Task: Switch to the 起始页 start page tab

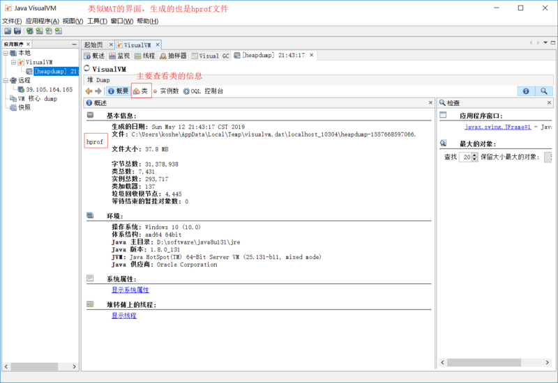Action: 93,45
